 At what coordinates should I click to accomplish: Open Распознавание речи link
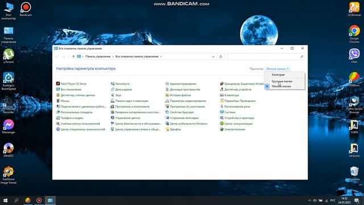tap(235, 106)
